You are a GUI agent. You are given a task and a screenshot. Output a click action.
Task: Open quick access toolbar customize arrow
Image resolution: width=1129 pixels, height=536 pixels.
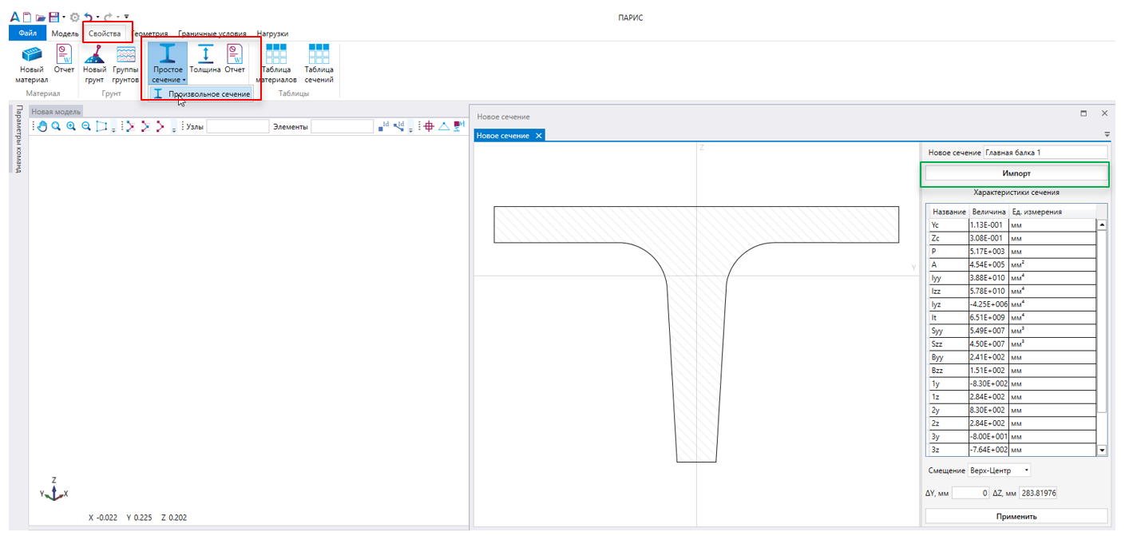126,17
